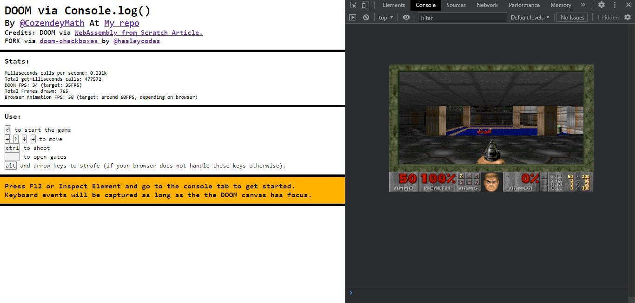635x303 pixels.
Task: Click the ARMS weapon slots panel
Action: point(469,181)
